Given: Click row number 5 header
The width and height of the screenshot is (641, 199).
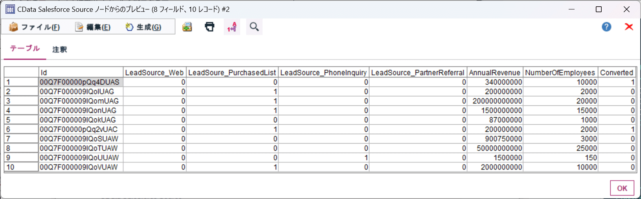Looking at the screenshot, I should tap(22, 120).
